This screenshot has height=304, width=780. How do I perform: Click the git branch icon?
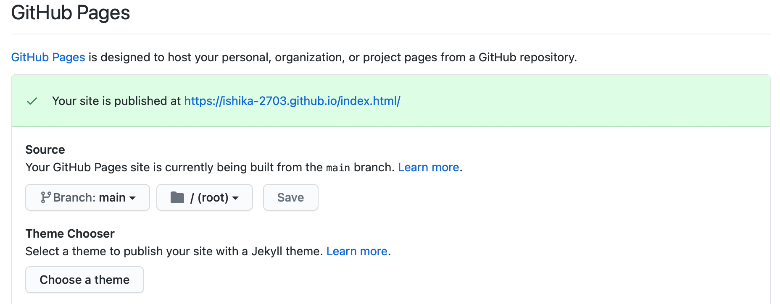(45, 197)
